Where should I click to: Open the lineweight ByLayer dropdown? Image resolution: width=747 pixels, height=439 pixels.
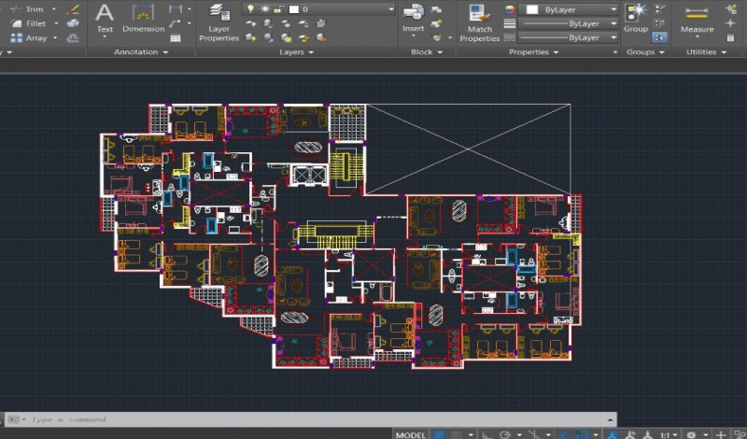pyautogui.click(x=613, y=23)
